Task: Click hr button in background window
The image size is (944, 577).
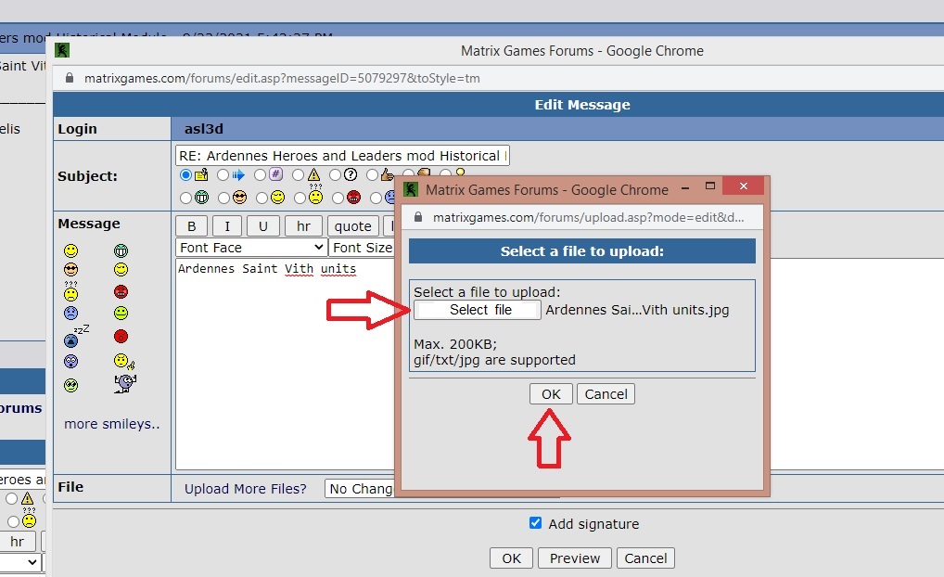Action: (17, 542)
